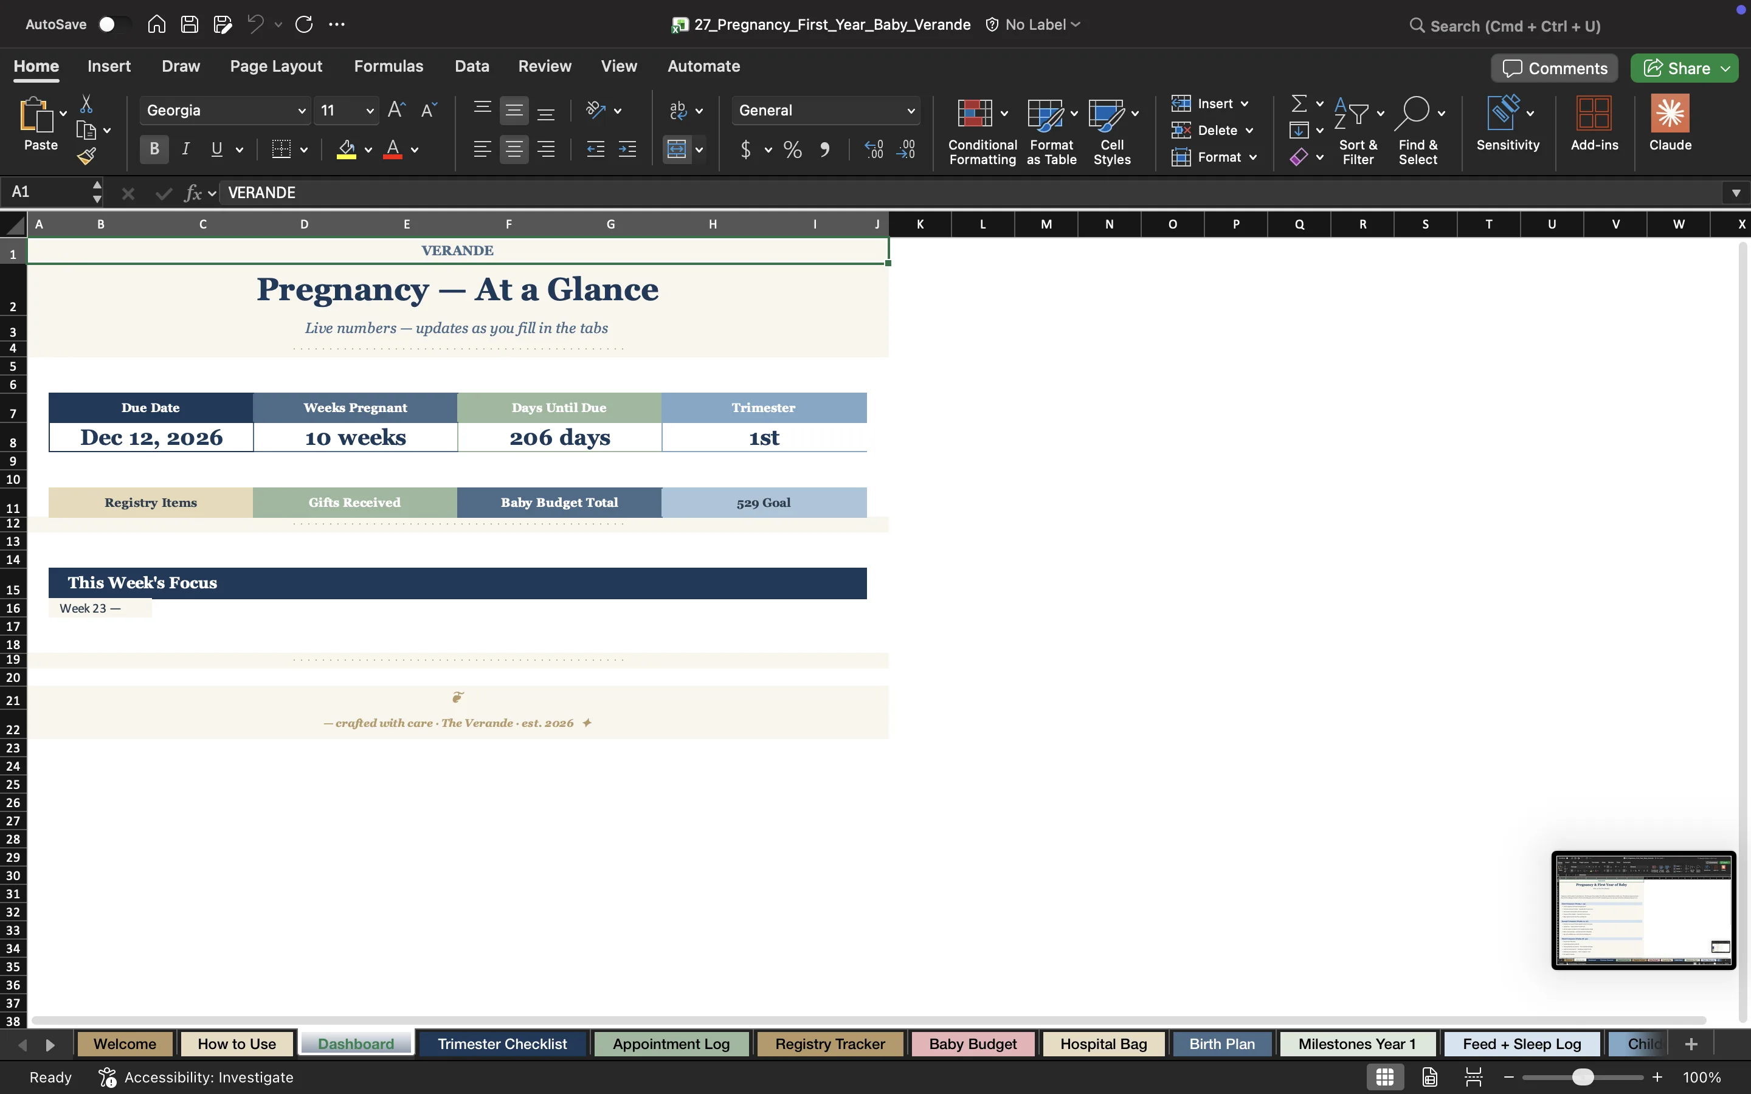Toggle Merge and Center button

[677, 149]
